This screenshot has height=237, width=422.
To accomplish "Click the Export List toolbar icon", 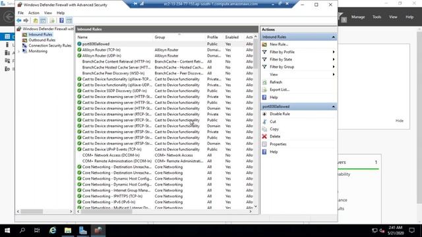I will click(52, 20).
